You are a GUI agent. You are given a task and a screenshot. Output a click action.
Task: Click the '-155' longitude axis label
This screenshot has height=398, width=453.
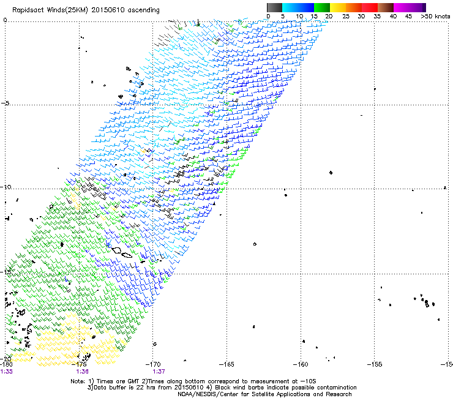pos(375,364)
